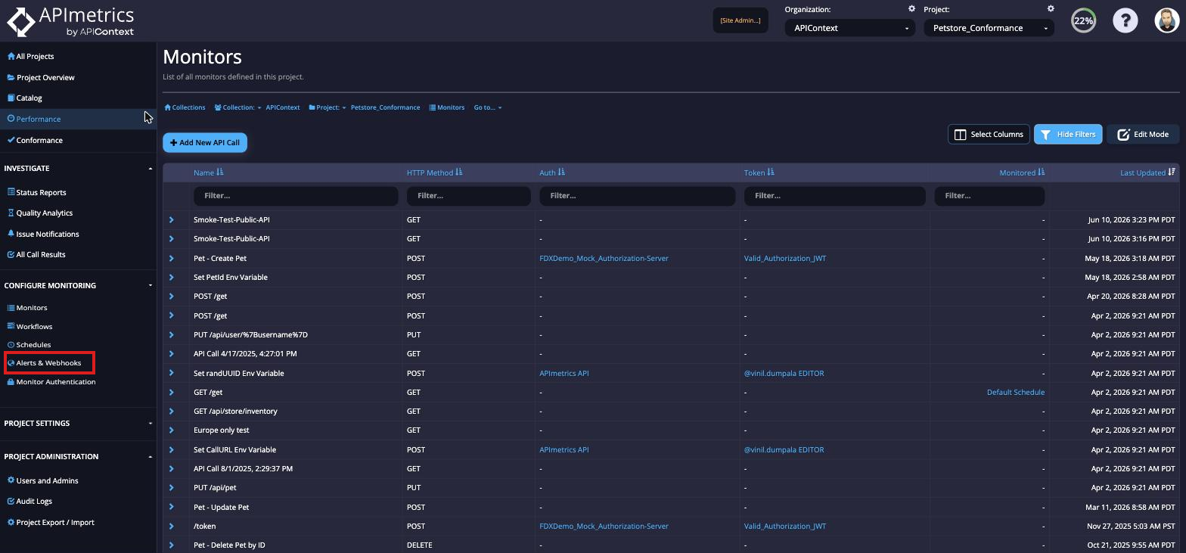
Task: Open Conformance in the sidebar
Action: (35, 140)
